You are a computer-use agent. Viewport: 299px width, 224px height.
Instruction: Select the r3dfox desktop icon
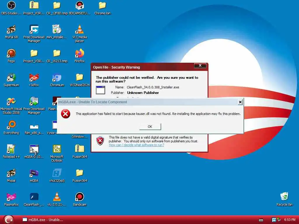(34, 80)
